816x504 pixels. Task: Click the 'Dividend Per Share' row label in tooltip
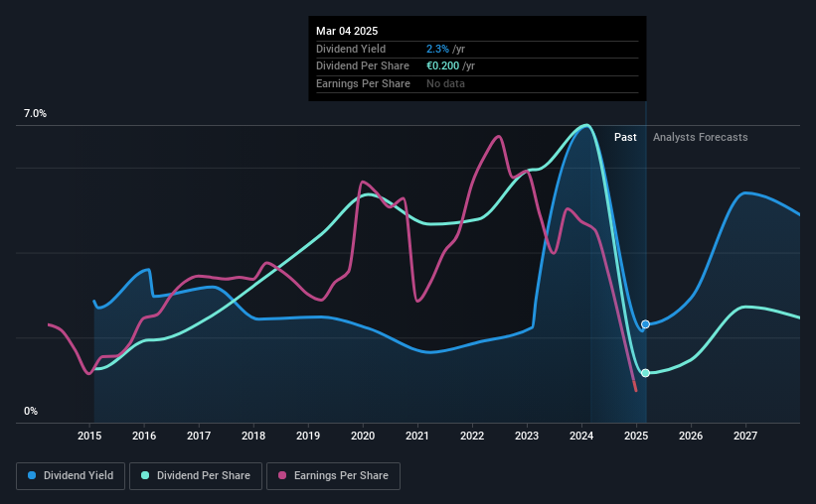tap(363, 66)
